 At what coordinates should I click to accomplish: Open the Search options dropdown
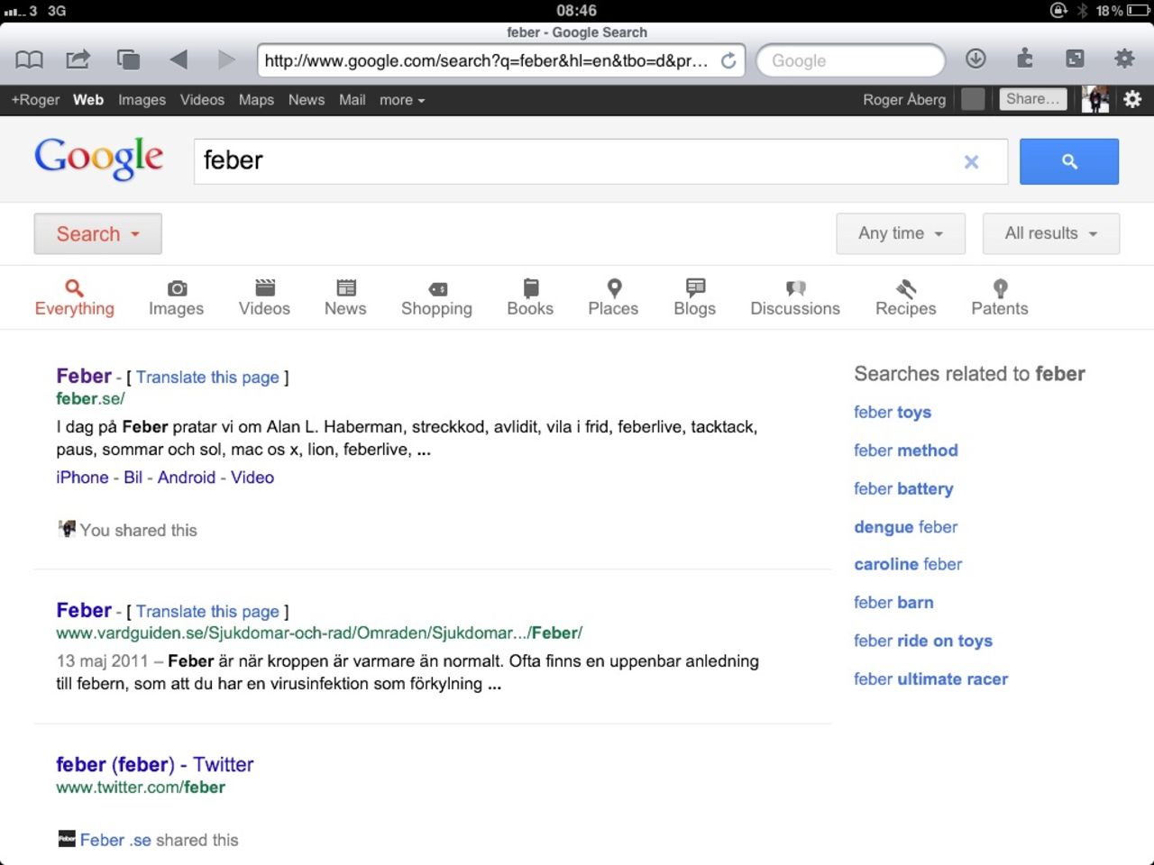point(97,233)
